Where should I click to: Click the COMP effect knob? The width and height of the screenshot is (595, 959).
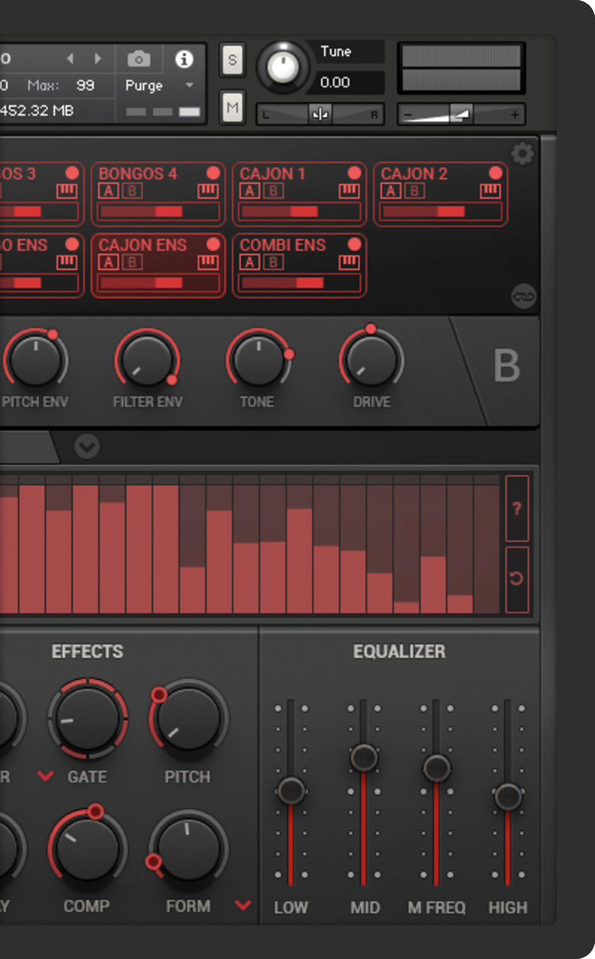pyautogui.click(x=88, y=849)
